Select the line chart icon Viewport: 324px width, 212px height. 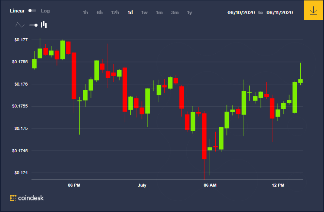(x=20, y=25)
